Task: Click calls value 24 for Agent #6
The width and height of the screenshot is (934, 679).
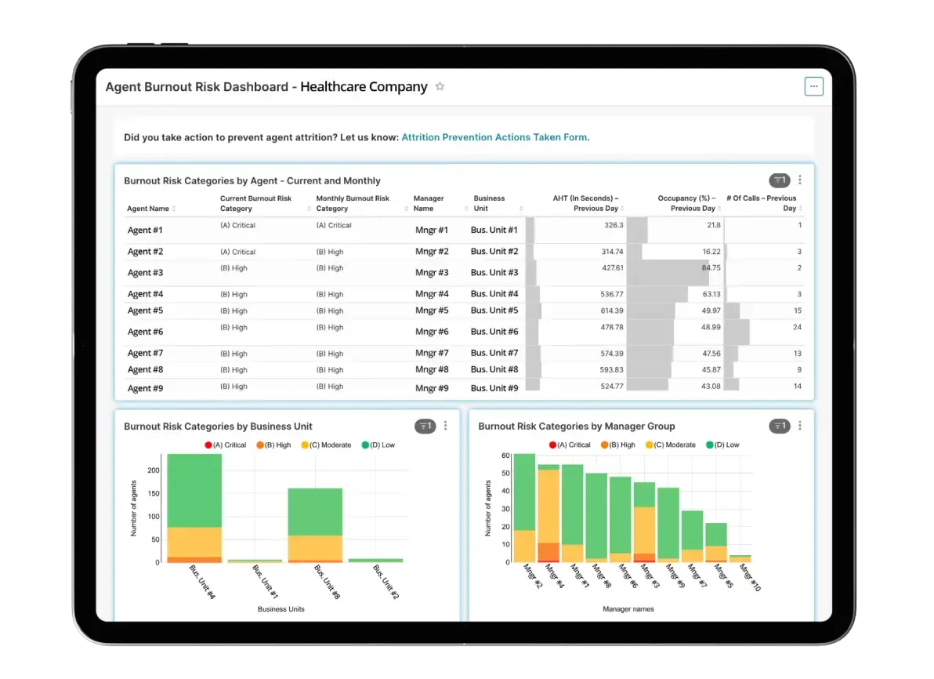Action: [x=797, y=327]
